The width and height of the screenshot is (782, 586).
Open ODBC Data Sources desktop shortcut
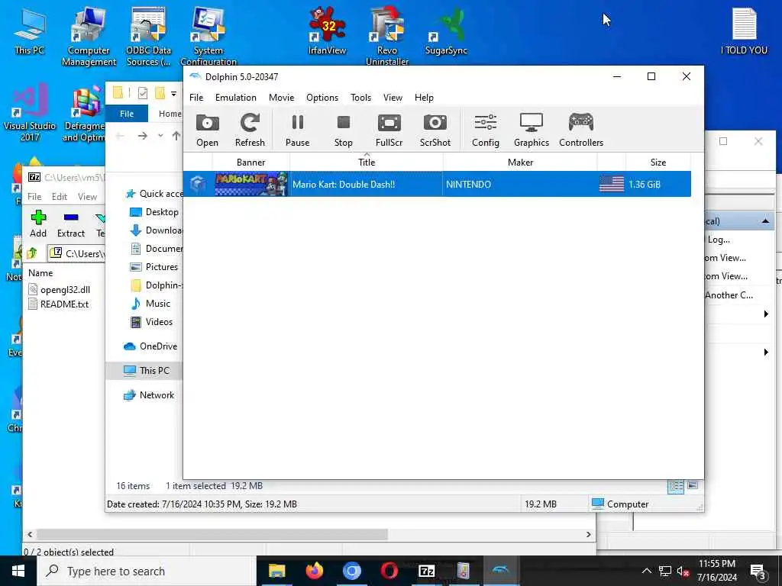(x=148, y=37)
